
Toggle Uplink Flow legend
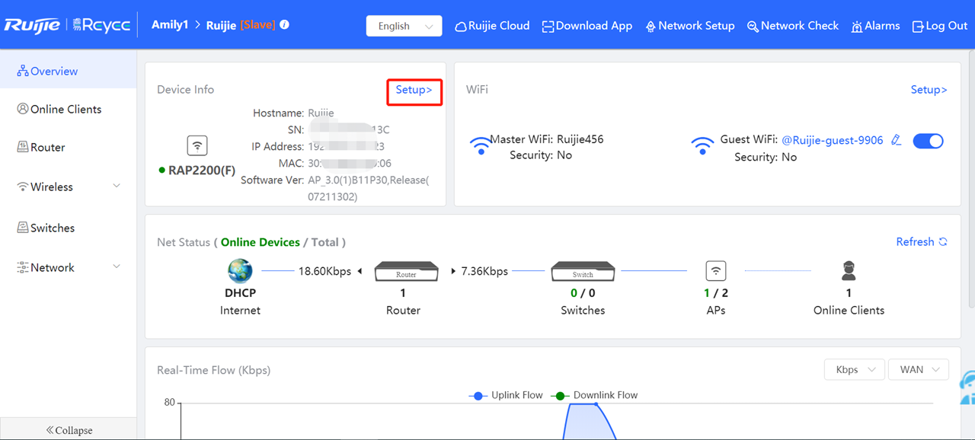coord(506,395)
